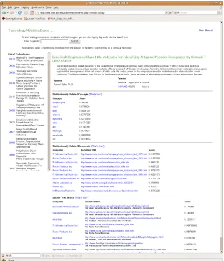
Task: Open the GlaxoSmithKline Inc company link
Action: pyautogui.click(x=62, y=213)
